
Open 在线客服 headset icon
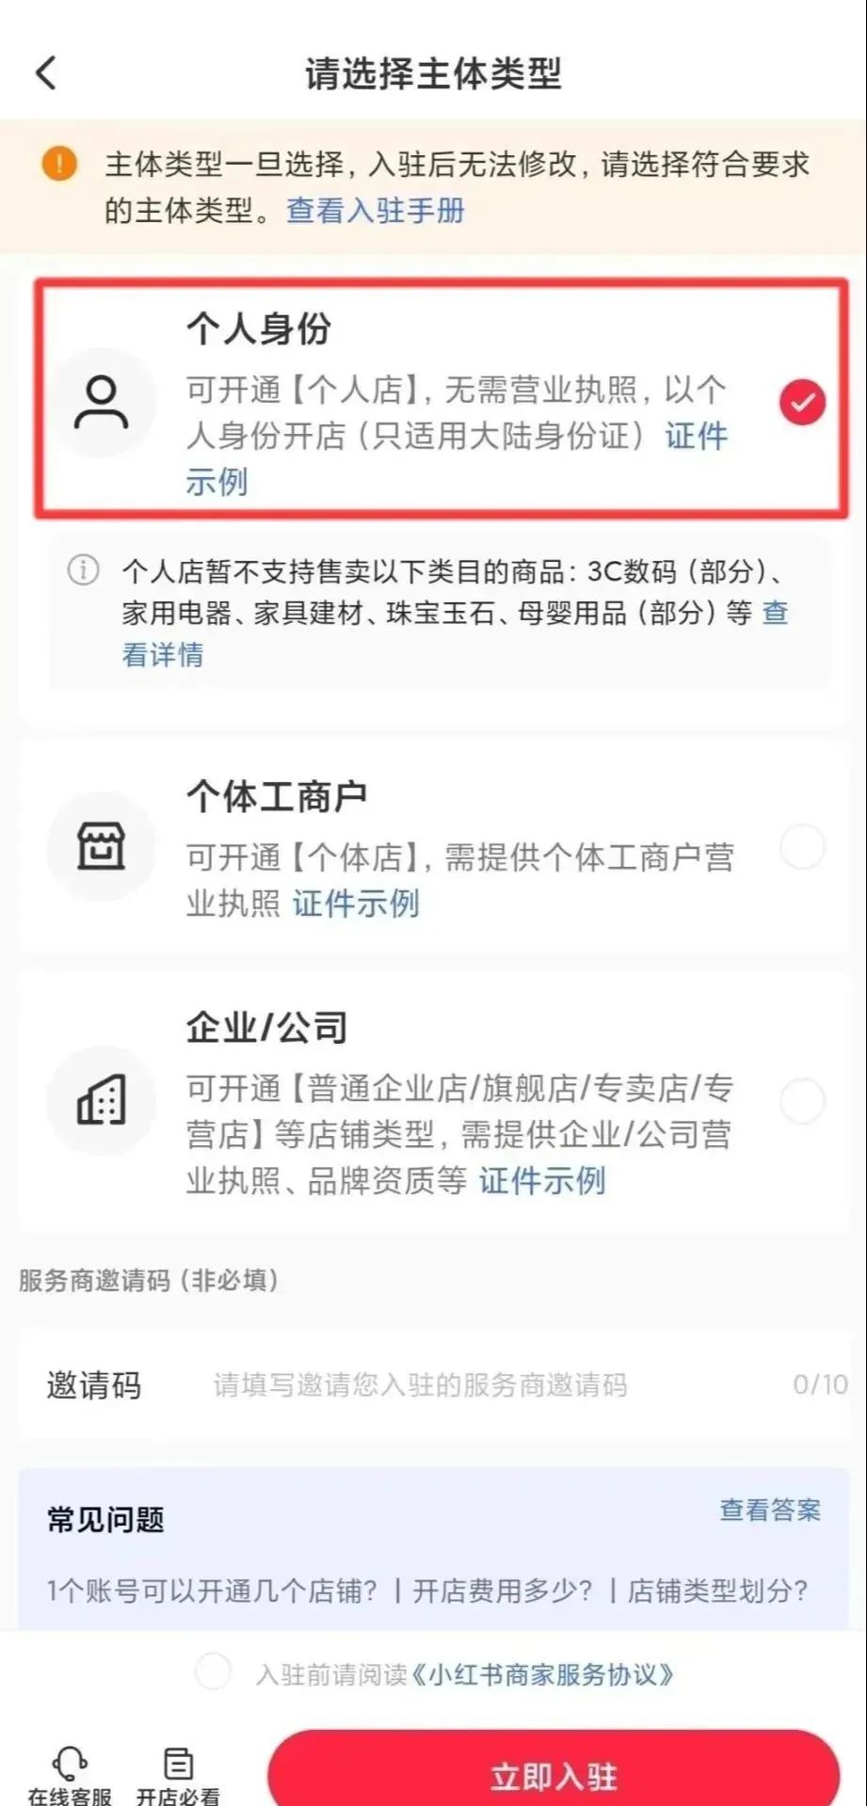point(70,1762)
